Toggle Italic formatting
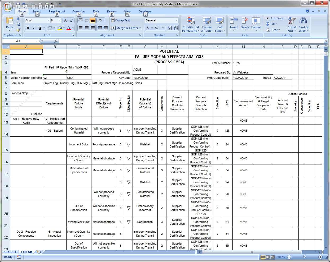The height and width of the screenshot is (262, 330). 34,28
